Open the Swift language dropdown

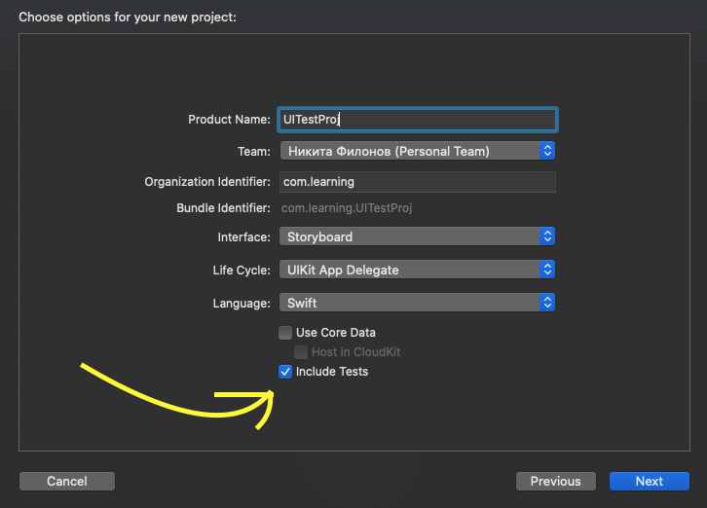point(411,303)
